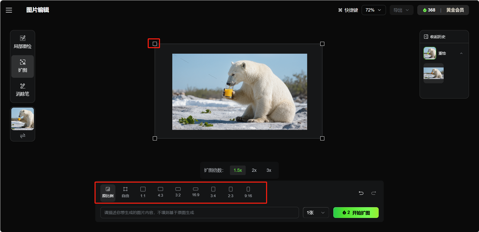The image size is (479, 232).
Task: Select the 扩图 expand image tool
Action: (23, 66)
